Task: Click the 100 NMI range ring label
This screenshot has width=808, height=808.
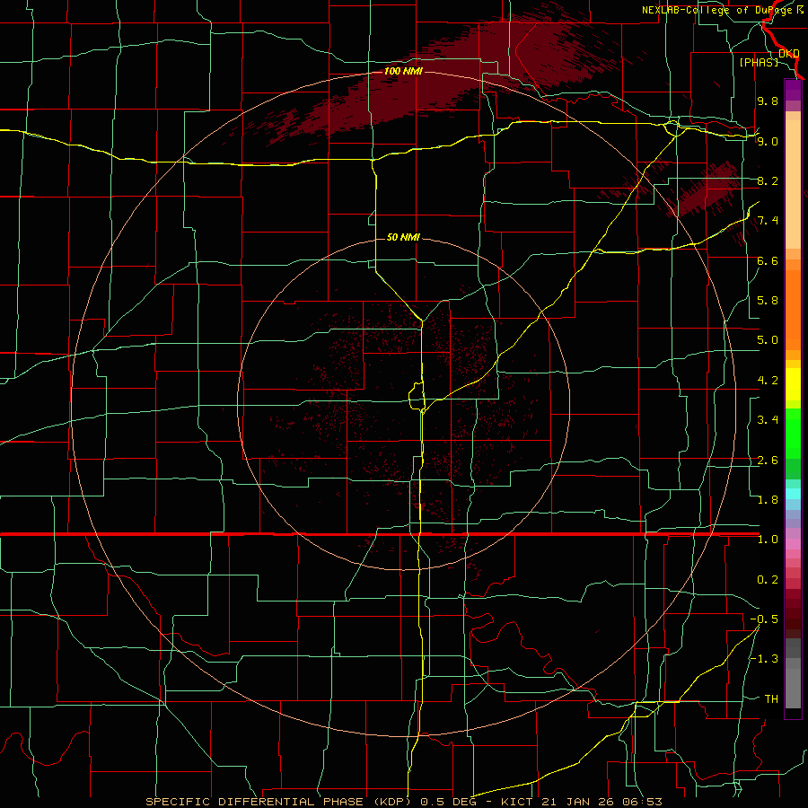Action: [403, 71]
